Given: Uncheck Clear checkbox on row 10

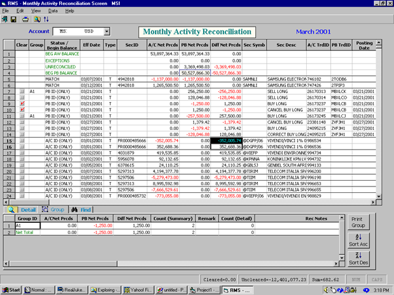Looking at the screenshot, I should click(22, 110).
